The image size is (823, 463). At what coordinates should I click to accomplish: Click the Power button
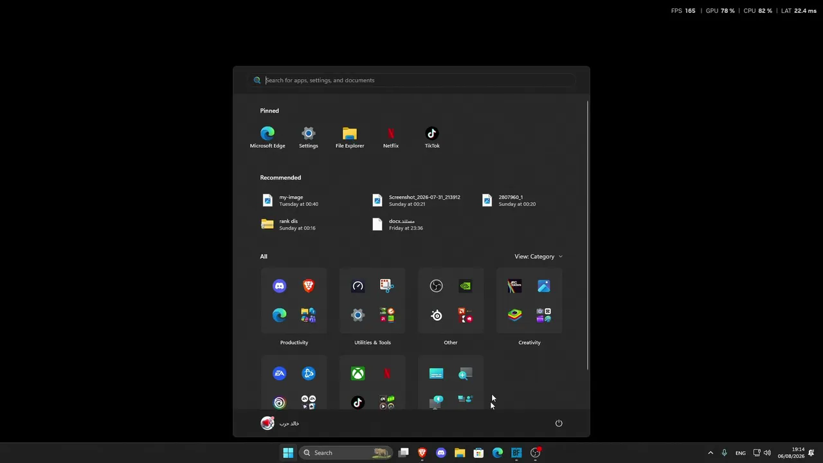point(559,423)
